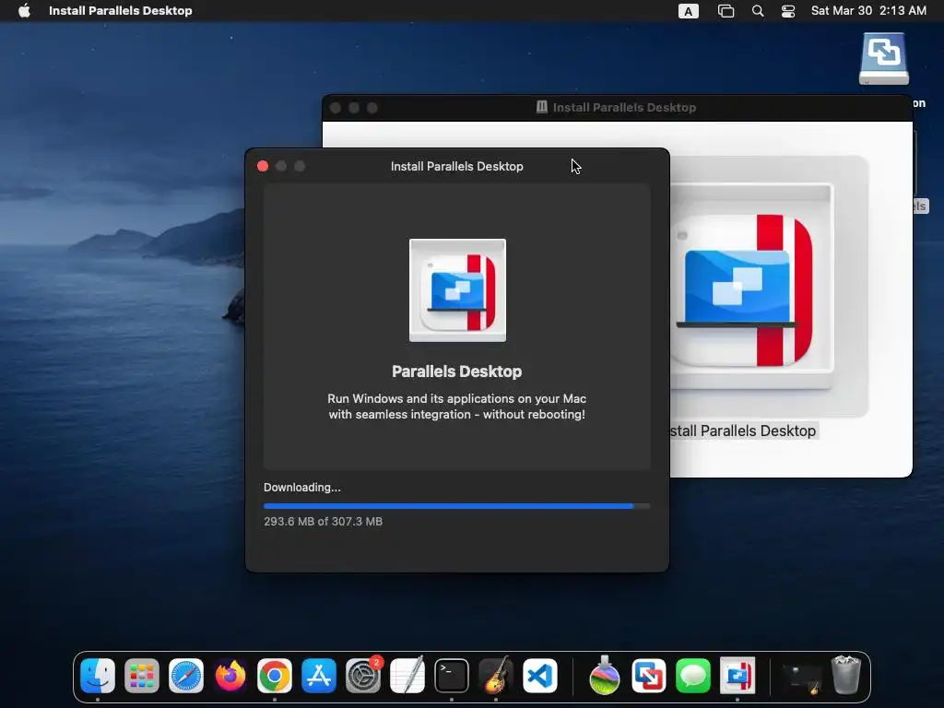The image size is (944, 708).
Task: Open Finder from the Dock
Action: (98, 676)
